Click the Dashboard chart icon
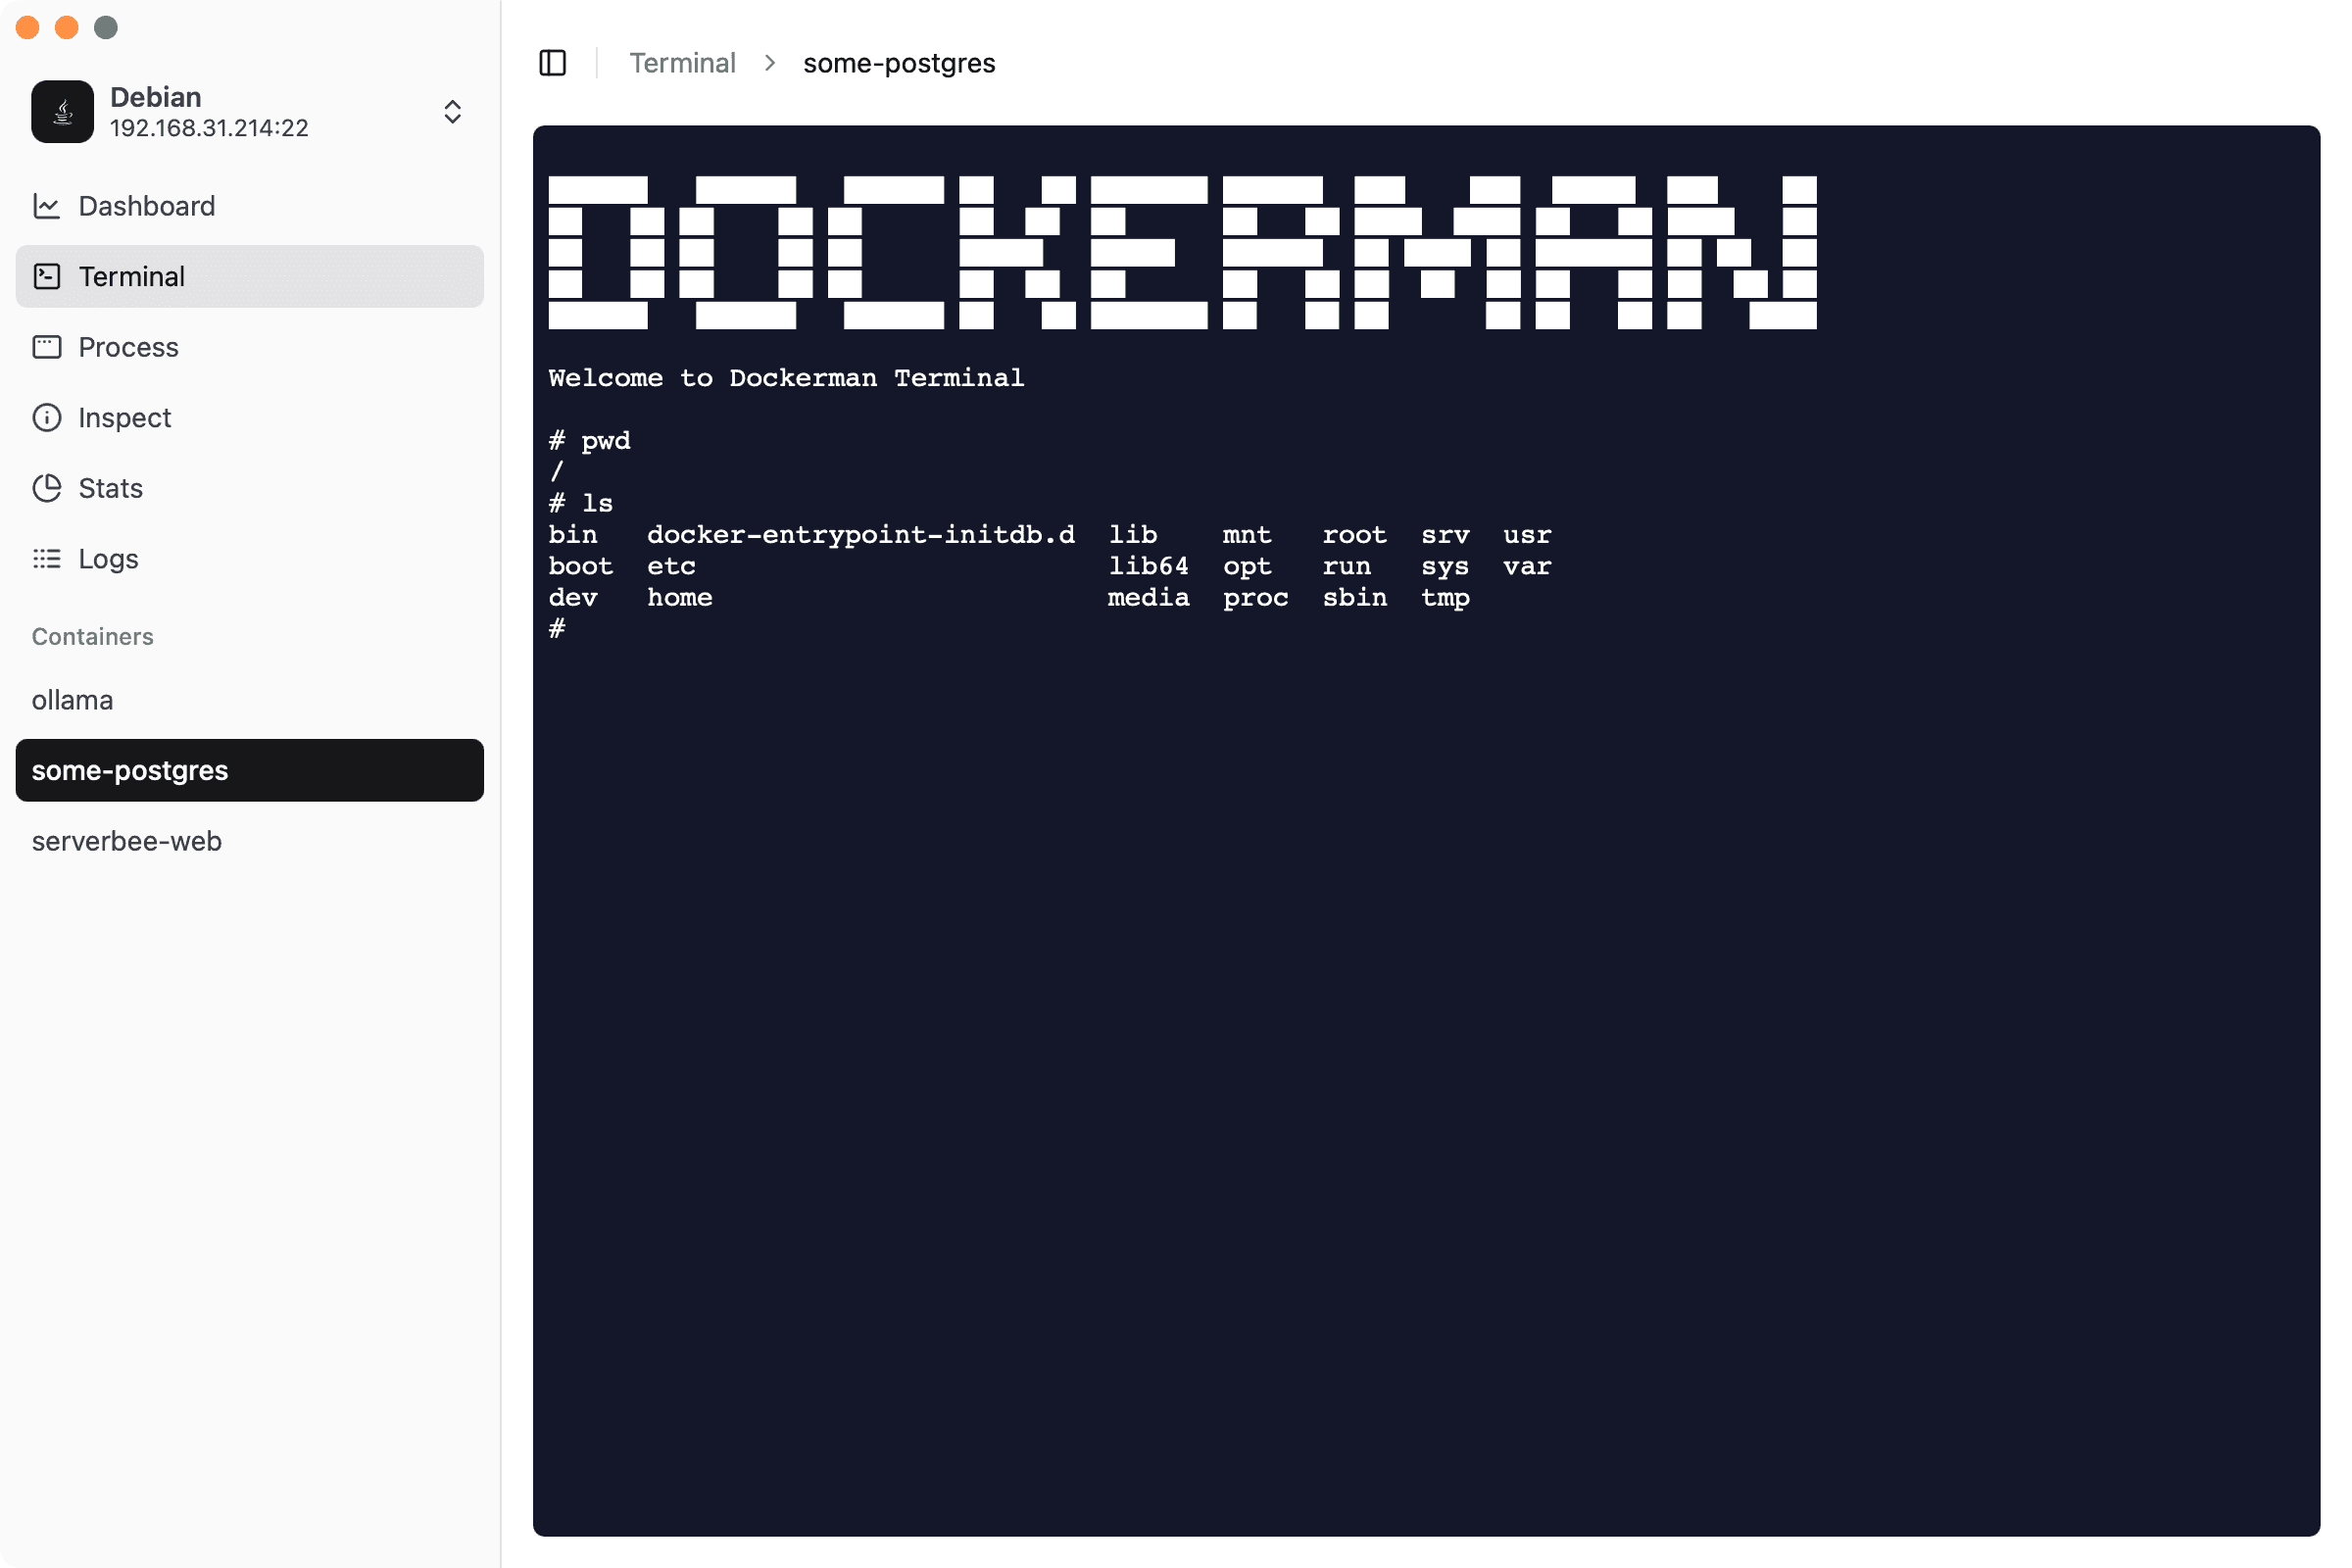The image size is (2352, 1568). (47, 206)
